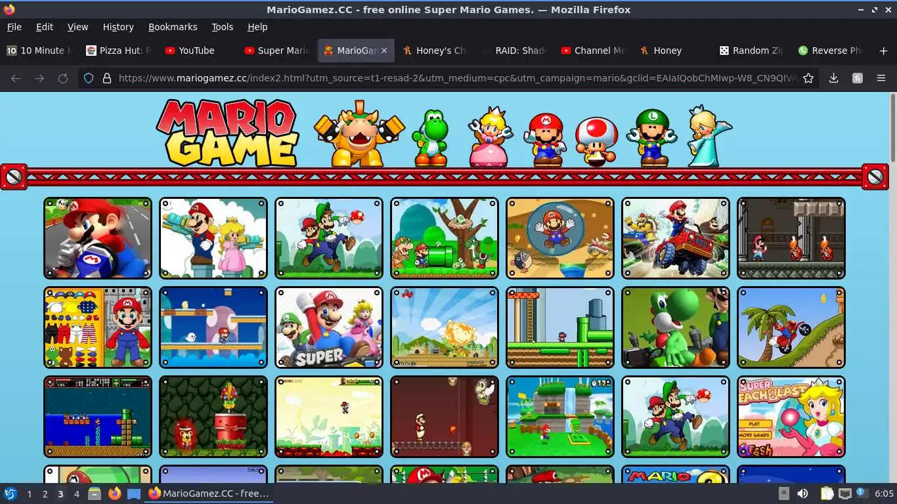
Task: Open the Tools menu
Action: (x=223, y=27)
